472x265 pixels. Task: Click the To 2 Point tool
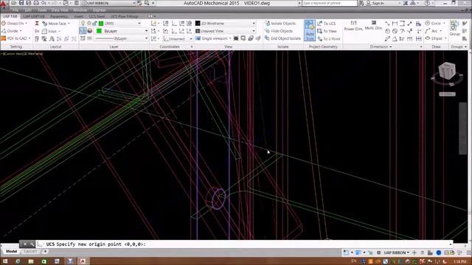point(329,39)
